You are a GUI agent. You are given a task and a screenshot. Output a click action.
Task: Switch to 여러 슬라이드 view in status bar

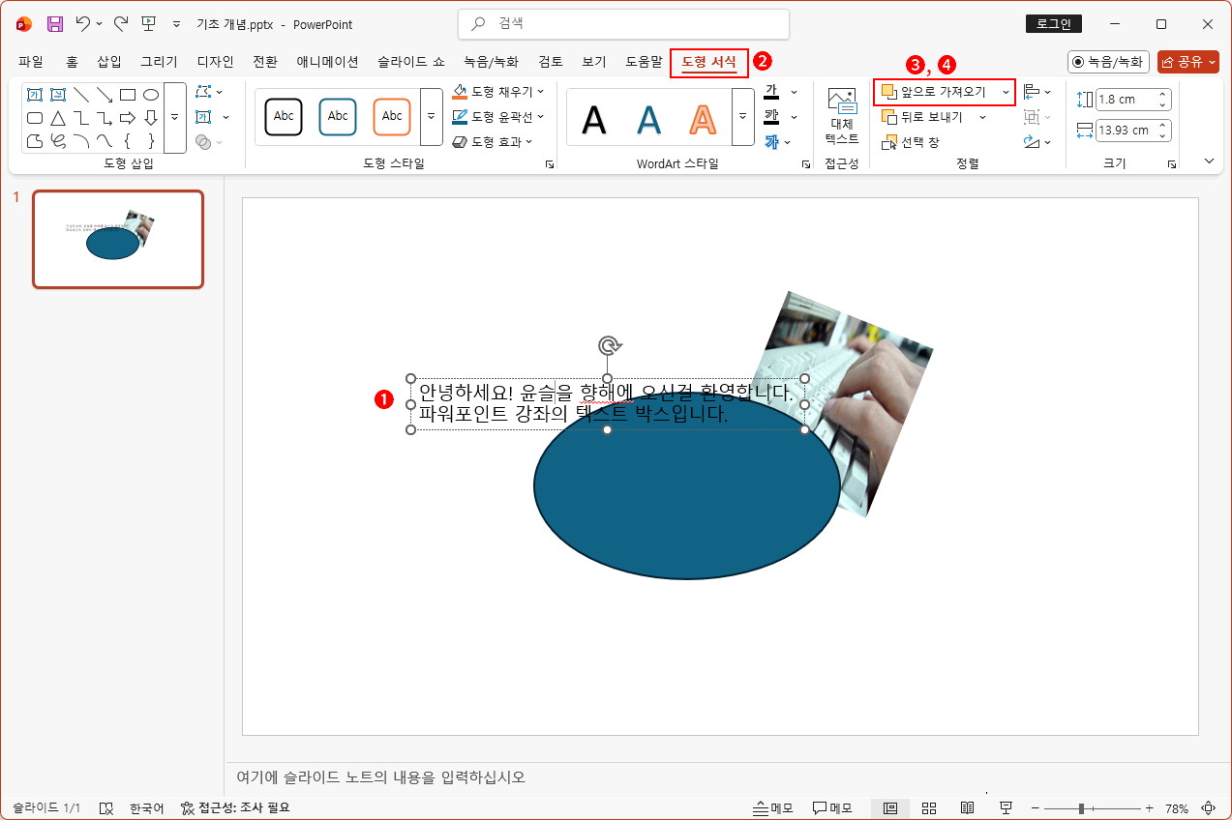[x=929, y=807]
